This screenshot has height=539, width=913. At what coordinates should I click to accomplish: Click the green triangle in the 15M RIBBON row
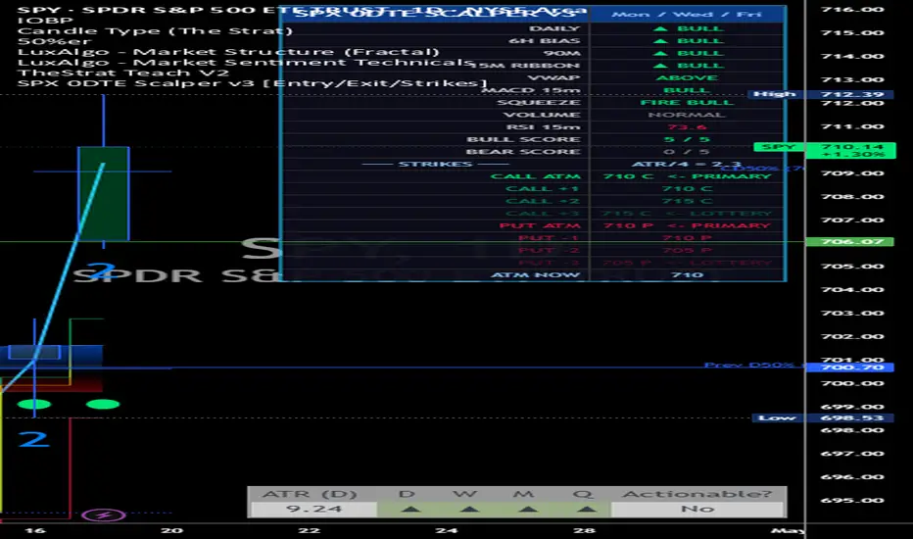659,66
